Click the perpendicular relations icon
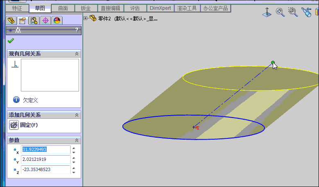The width and height of the screenshot is (319, 187). click(x=15, y=64)
